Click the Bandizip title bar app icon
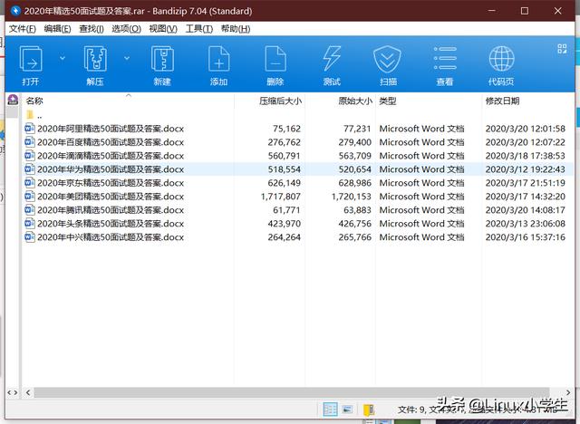The image size is (580, 424). tap(15, 11)
